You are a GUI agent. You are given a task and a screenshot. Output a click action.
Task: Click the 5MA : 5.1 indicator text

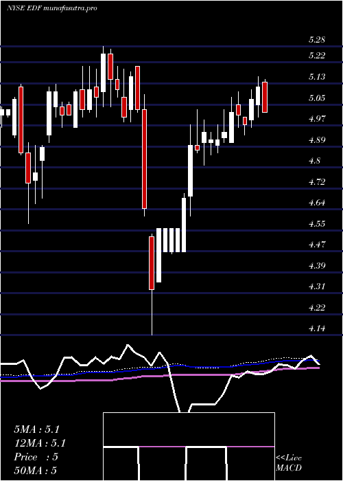36,429
